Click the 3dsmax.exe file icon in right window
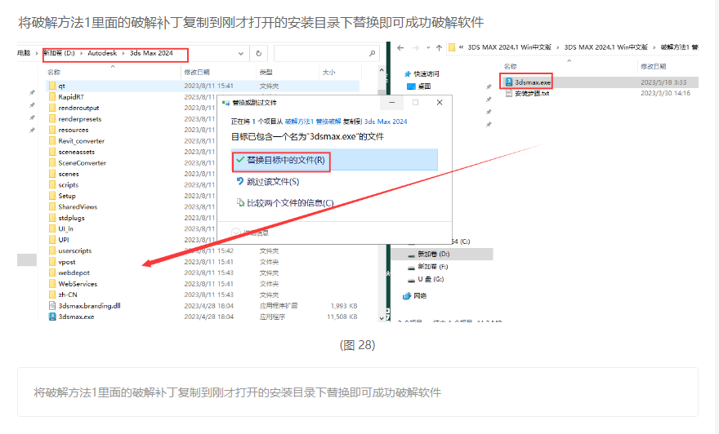This screenshot has width=719, height=434. coord(508,82)
